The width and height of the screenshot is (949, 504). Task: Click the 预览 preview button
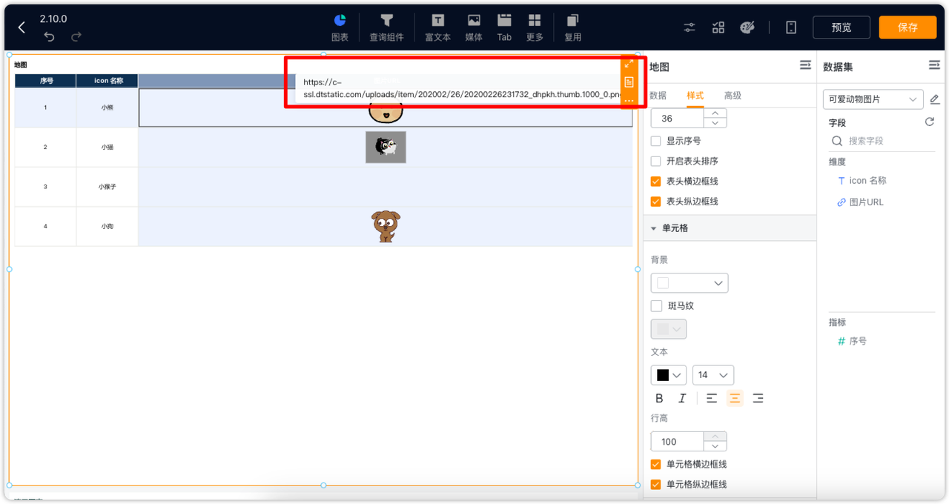pyautogui.click(x=841, y=27)
